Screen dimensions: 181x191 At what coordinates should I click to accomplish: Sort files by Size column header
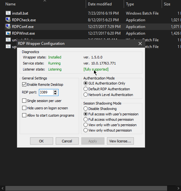[x=167, y=4]
